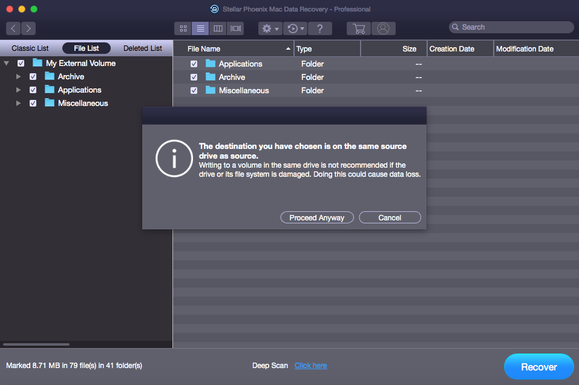579x385 pixels.
Task: Sort by the Type column header
Action: click(x=327, y=49)
